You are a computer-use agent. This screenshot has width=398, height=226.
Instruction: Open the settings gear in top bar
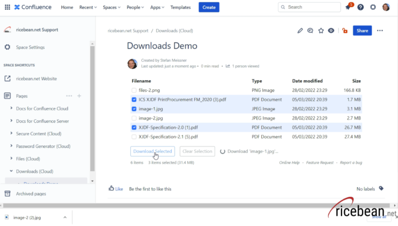tap(373, 7)
